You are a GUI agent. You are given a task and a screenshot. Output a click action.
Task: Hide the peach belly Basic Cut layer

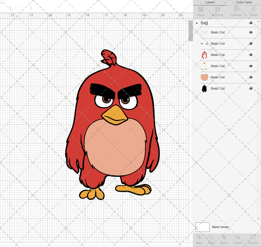point(251,77)
